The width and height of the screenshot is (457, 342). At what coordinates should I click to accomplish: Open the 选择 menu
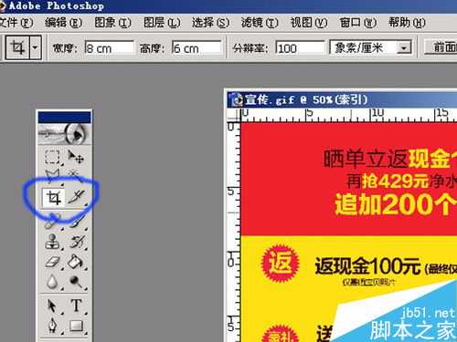210,23
